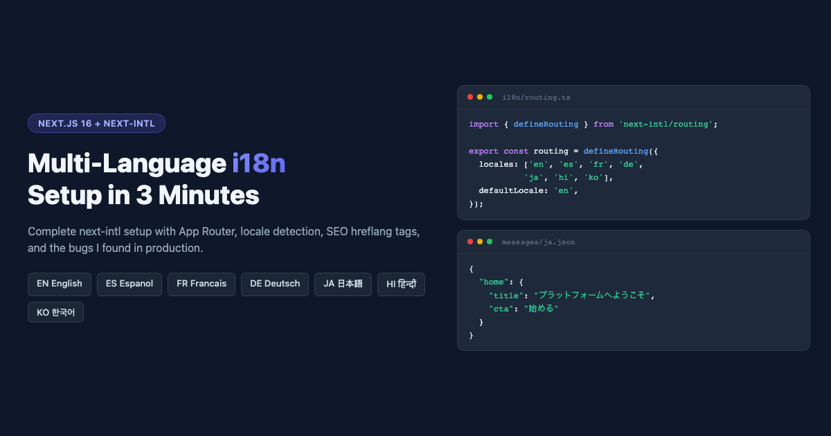Click the 'ja', 'hi', 'ko' locales line
The image size is (831, 436).
(569, 177)
